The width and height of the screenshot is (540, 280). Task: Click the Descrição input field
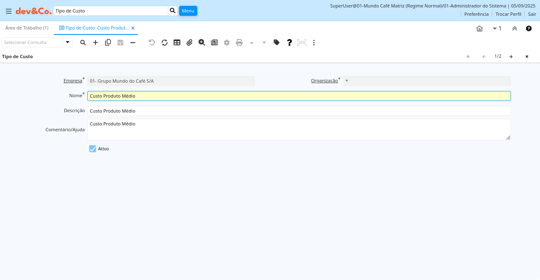[x=299, y=111]
